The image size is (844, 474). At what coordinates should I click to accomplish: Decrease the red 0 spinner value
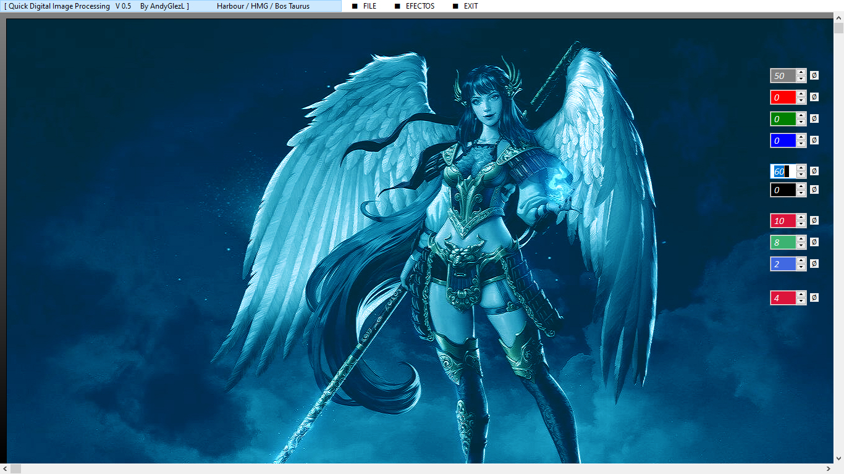(801, 101)
